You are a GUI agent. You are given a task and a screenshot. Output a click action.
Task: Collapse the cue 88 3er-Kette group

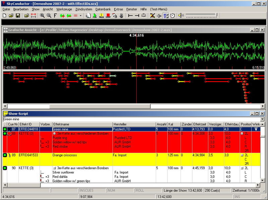coord(55,134)
